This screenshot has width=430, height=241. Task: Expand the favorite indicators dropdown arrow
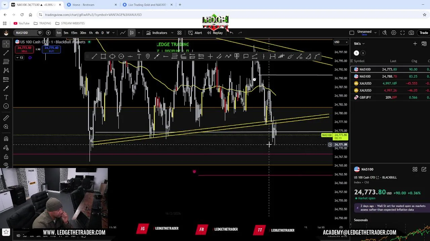[172, 33]
